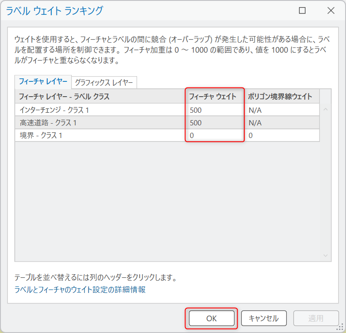Select the インターチェンジ - クラス 1 row
Viewport: 346px width, 333px height.
(167, 110)
